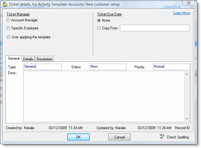Select the Specific Employee option
The height and width of the screenshot is (148, 201).
[8, 28]
